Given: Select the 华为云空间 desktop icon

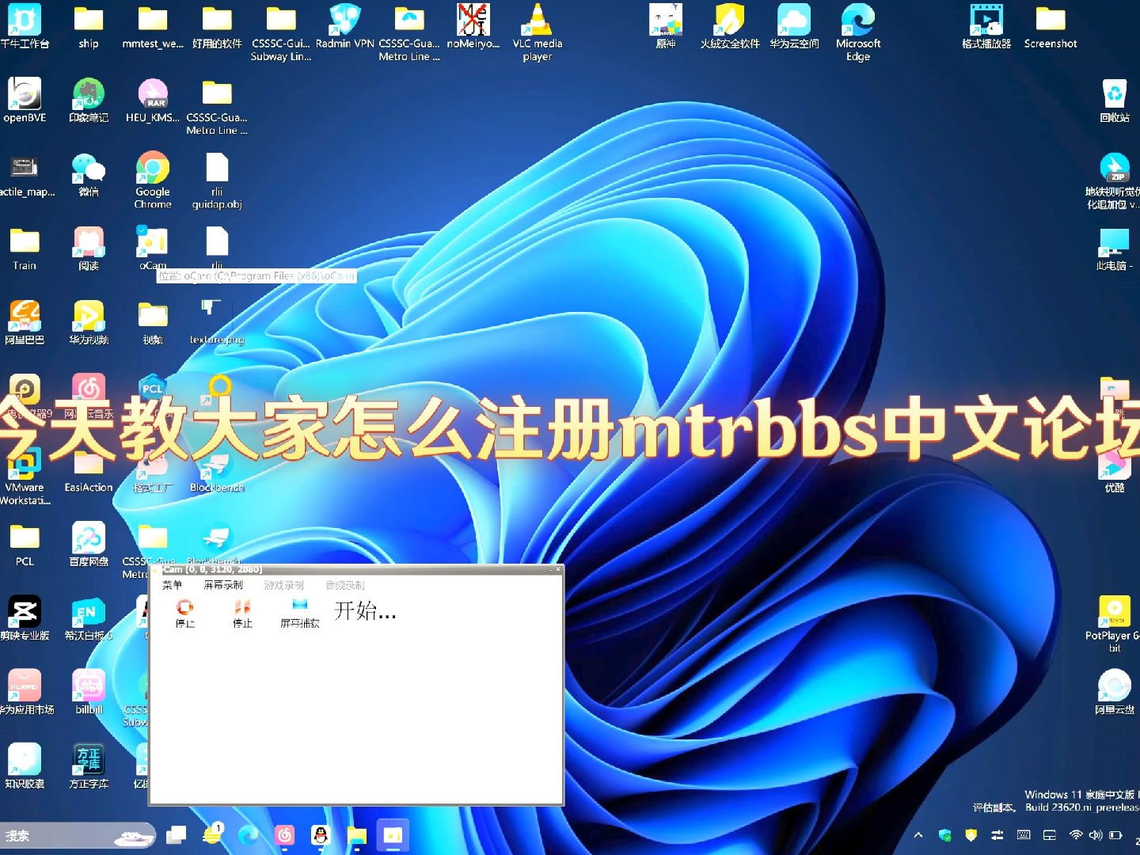Looking at the screenshot, I should click(x=794, y=26).
